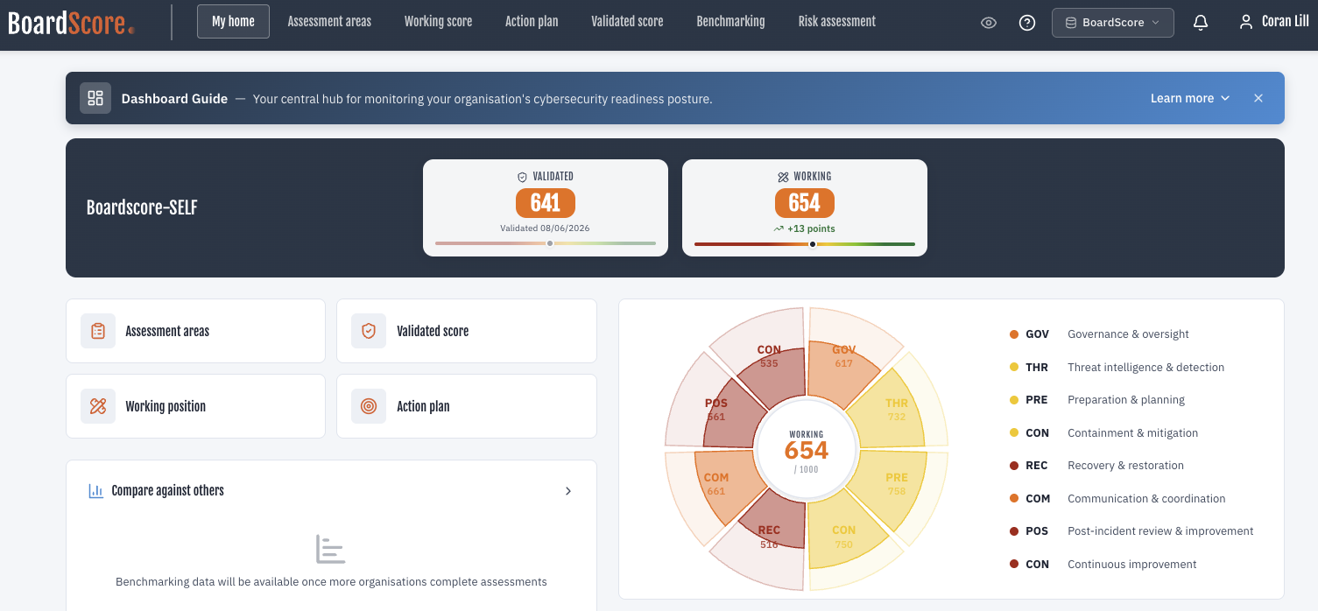Expand Compare against others chevron

(x=568, y=491)
